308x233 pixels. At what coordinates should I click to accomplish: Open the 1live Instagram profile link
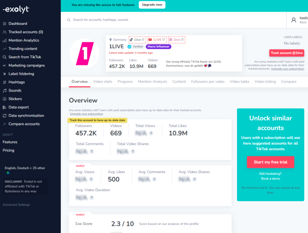[x=176, y=40]
